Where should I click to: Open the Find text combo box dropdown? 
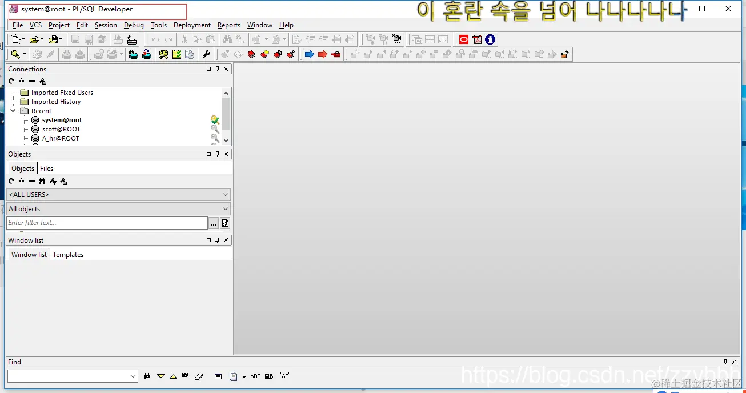click(133, 376)
